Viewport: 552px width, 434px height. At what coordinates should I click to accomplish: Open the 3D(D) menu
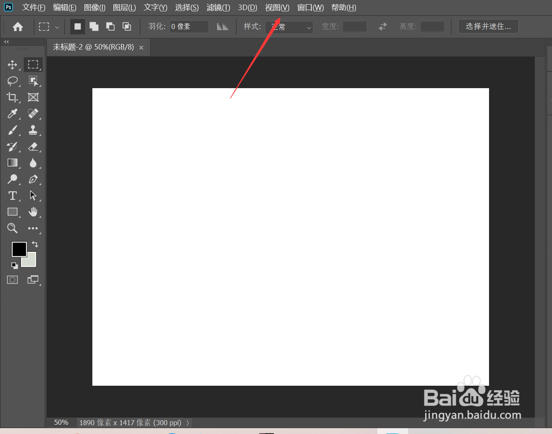[248, 8]
